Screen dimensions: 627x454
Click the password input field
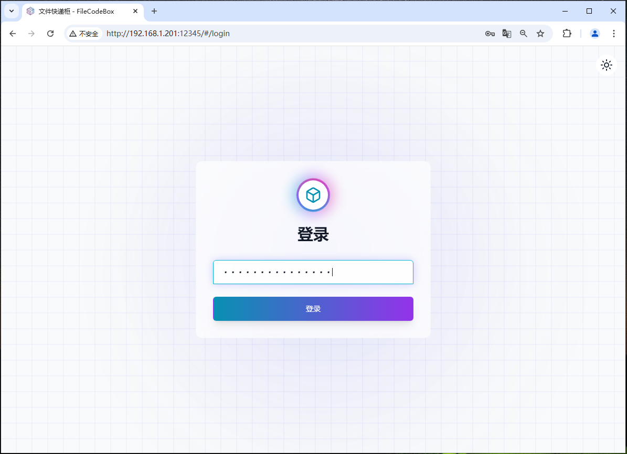[313, 272]
